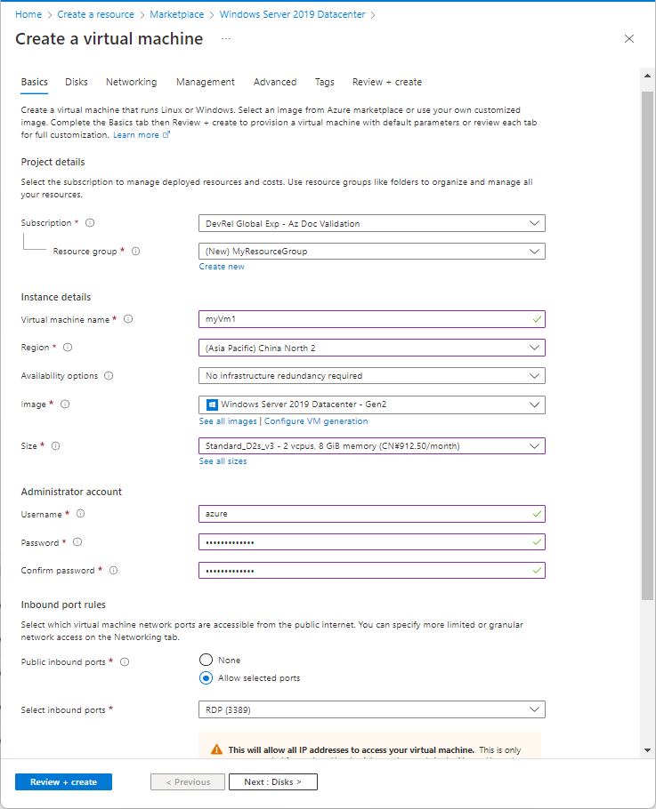Switch to the Advanced tab

[x=275, y=82]
